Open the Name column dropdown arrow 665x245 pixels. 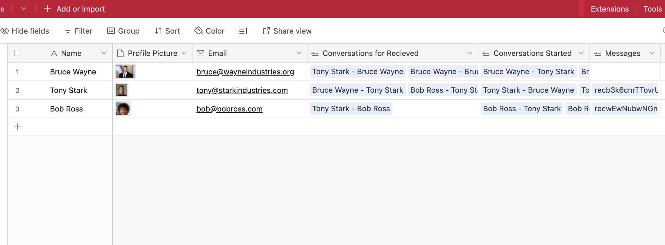[x=104, y=53]
